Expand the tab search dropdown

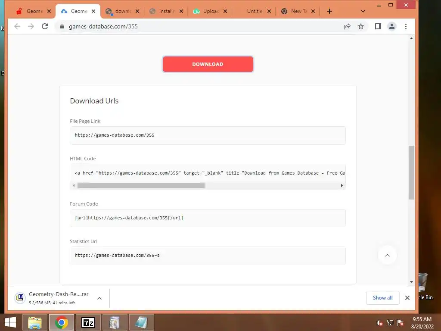click(x=363, y=11)
